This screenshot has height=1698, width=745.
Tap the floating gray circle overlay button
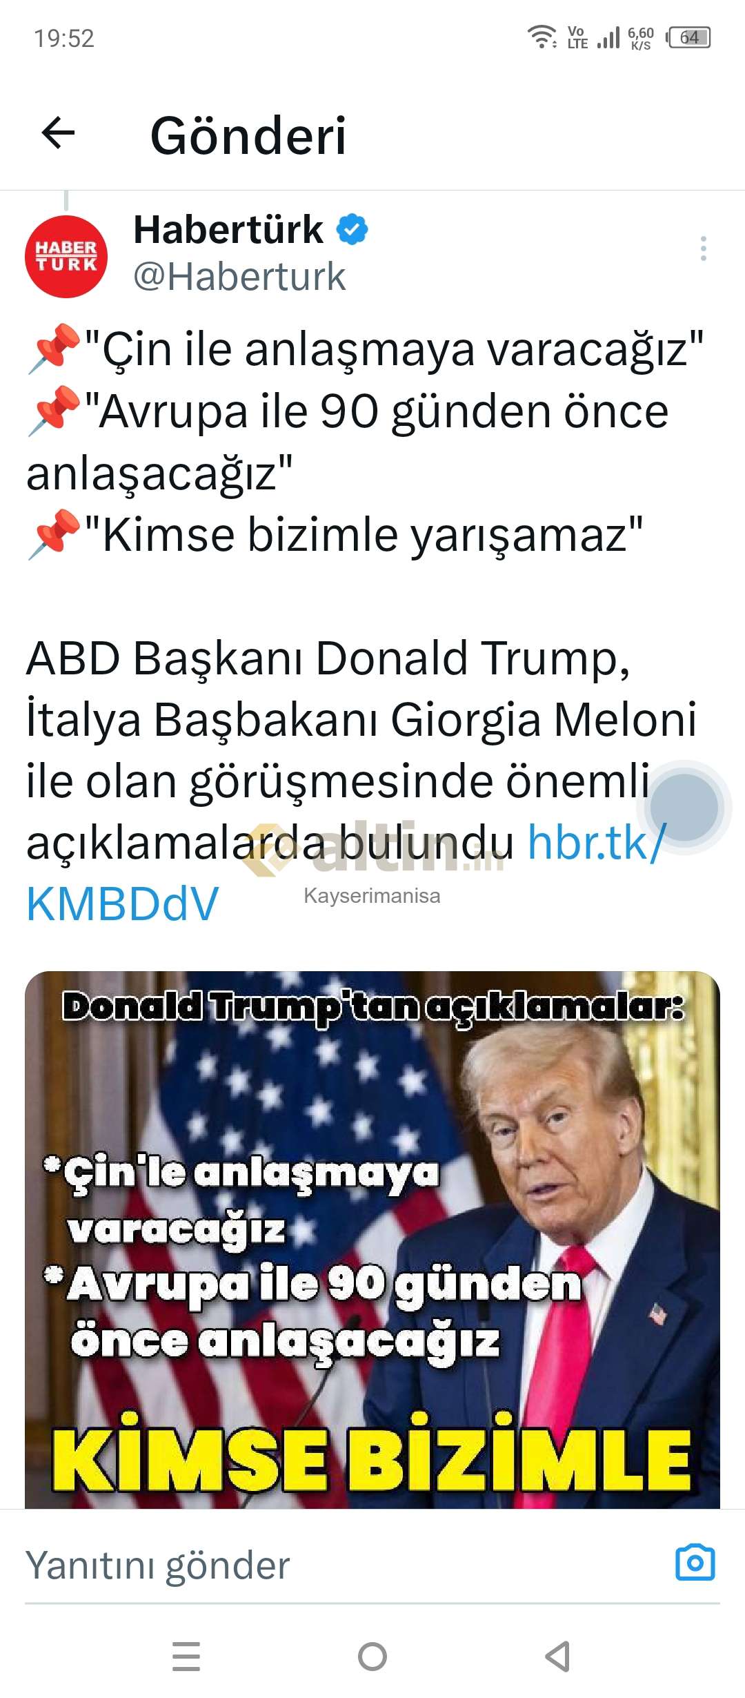tap(684, 807)
